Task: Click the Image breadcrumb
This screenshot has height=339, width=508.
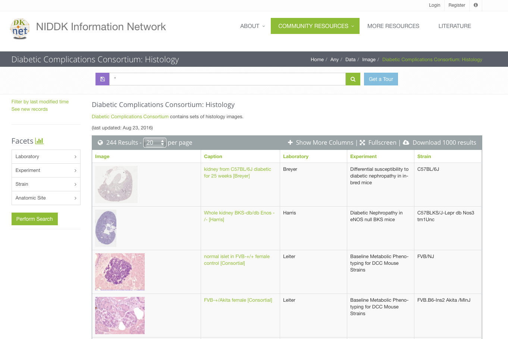Action: [x=369, y=60]
